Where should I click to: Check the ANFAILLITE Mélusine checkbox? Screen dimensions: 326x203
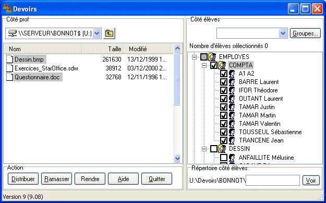(223, 158)
